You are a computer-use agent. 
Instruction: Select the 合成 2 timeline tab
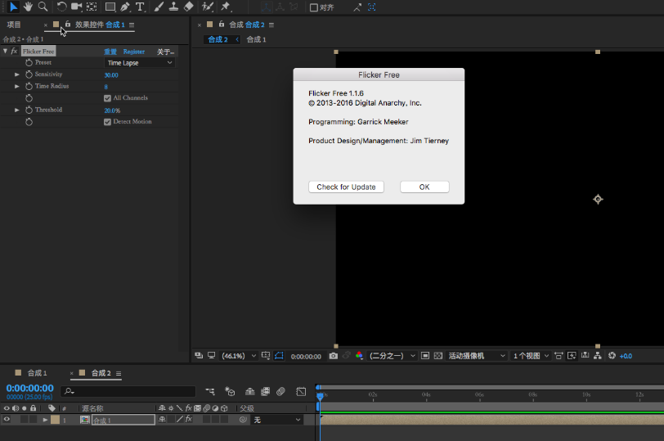click(101, 373)
